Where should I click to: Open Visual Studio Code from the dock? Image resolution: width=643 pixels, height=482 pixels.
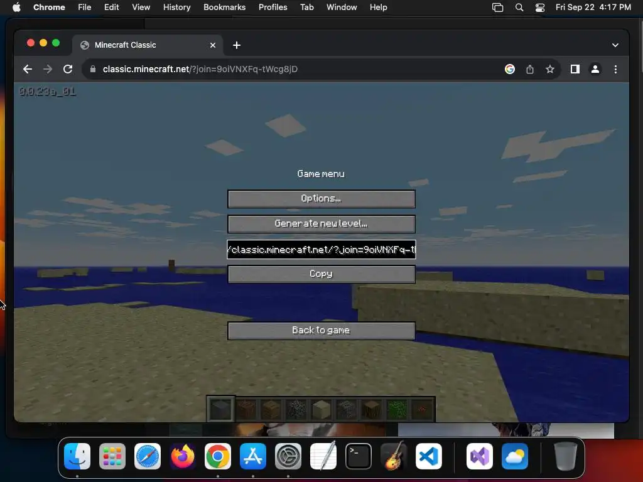coord(429,456)
